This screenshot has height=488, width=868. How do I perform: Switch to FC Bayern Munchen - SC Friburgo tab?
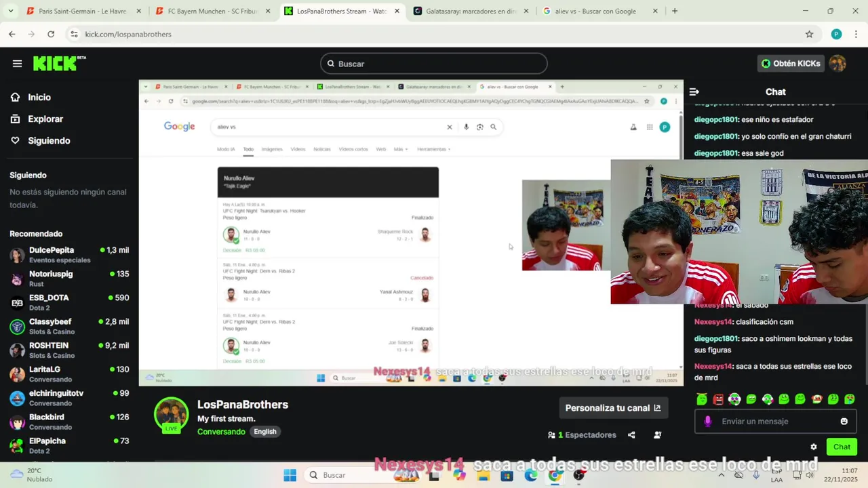click(212, 11)
